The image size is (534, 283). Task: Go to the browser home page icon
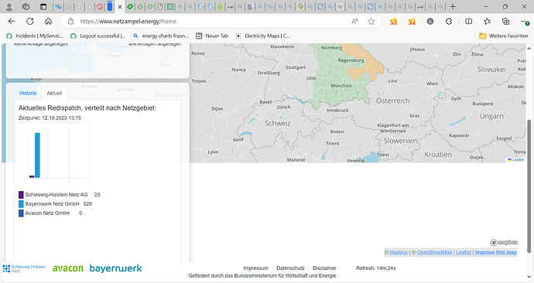pos(48,22)
